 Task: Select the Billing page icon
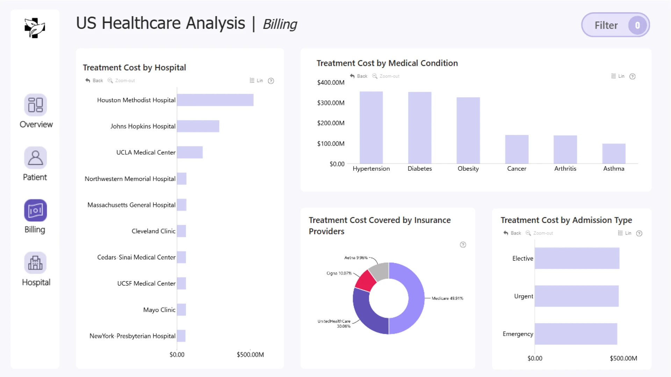coord(35,210)
